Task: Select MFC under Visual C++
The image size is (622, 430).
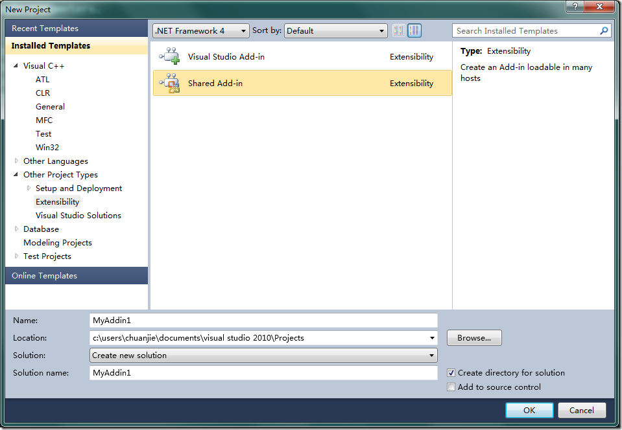Action: click(44, 120)
